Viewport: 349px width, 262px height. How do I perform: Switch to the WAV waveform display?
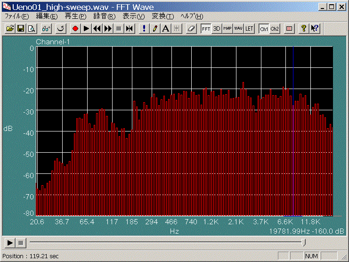pos(238,29)
